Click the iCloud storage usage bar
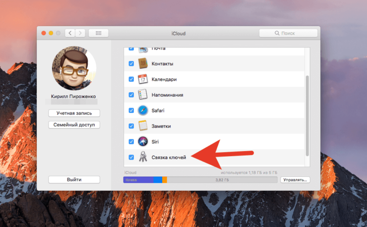Viewport: 367px width, 227px height. 200,180
